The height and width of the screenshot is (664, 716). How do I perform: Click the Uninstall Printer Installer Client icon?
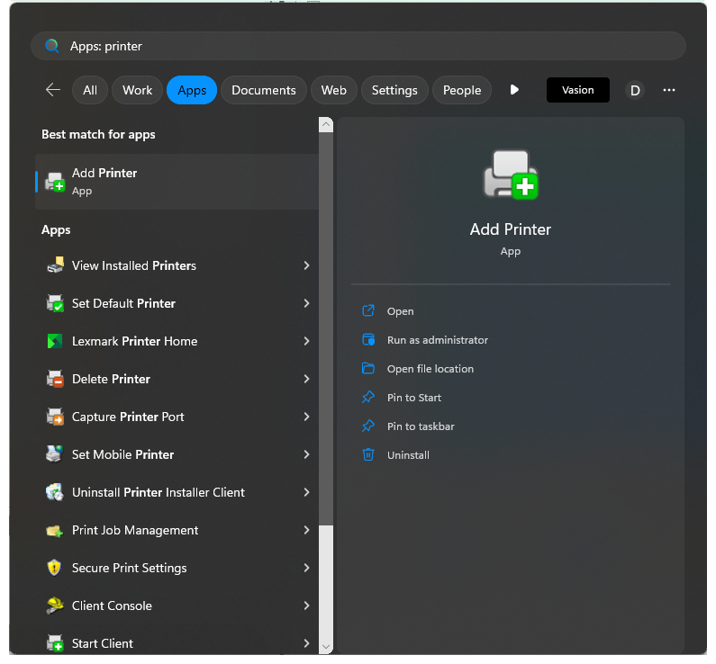coord(55,492)
